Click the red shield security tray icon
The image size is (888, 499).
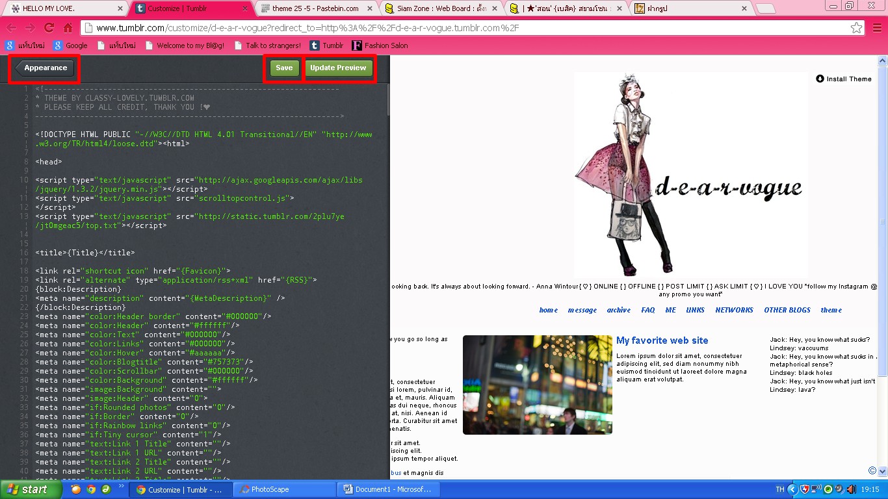(804, 489)
